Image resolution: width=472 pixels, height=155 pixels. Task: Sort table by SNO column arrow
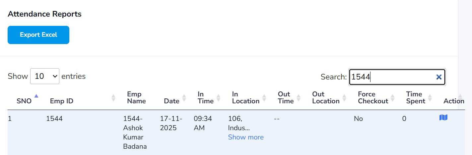coord(36,96)
